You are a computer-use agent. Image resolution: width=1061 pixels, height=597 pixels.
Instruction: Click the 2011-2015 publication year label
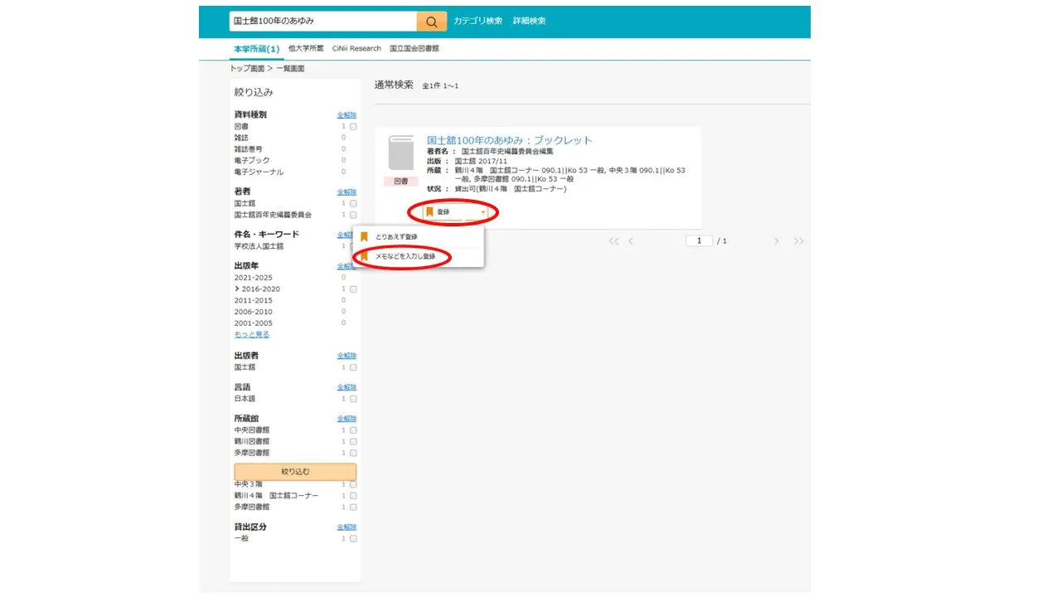click(x=253, y=301)
